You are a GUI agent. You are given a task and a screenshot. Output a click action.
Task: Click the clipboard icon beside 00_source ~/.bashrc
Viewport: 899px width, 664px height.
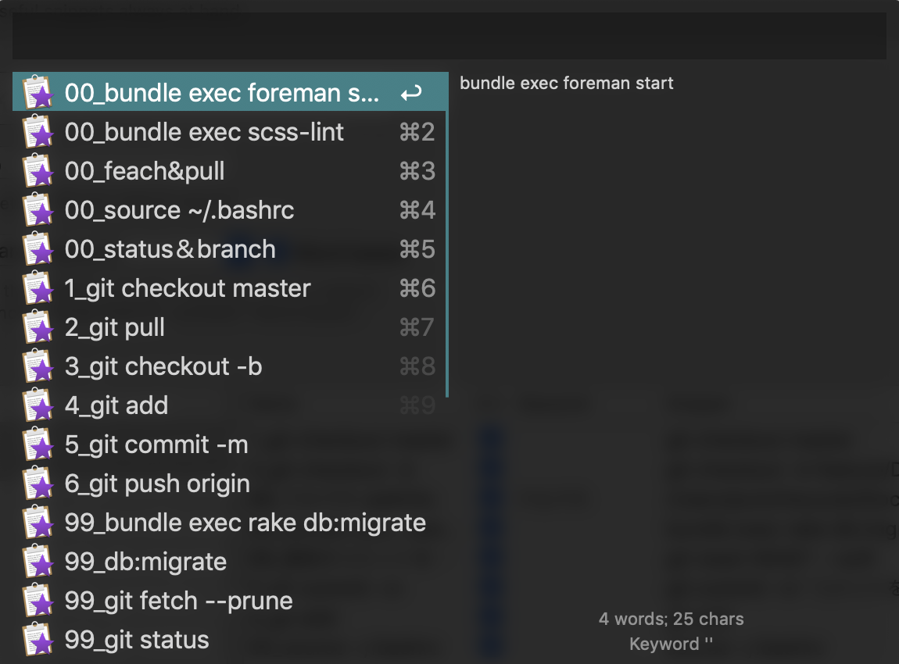(38, 210)
